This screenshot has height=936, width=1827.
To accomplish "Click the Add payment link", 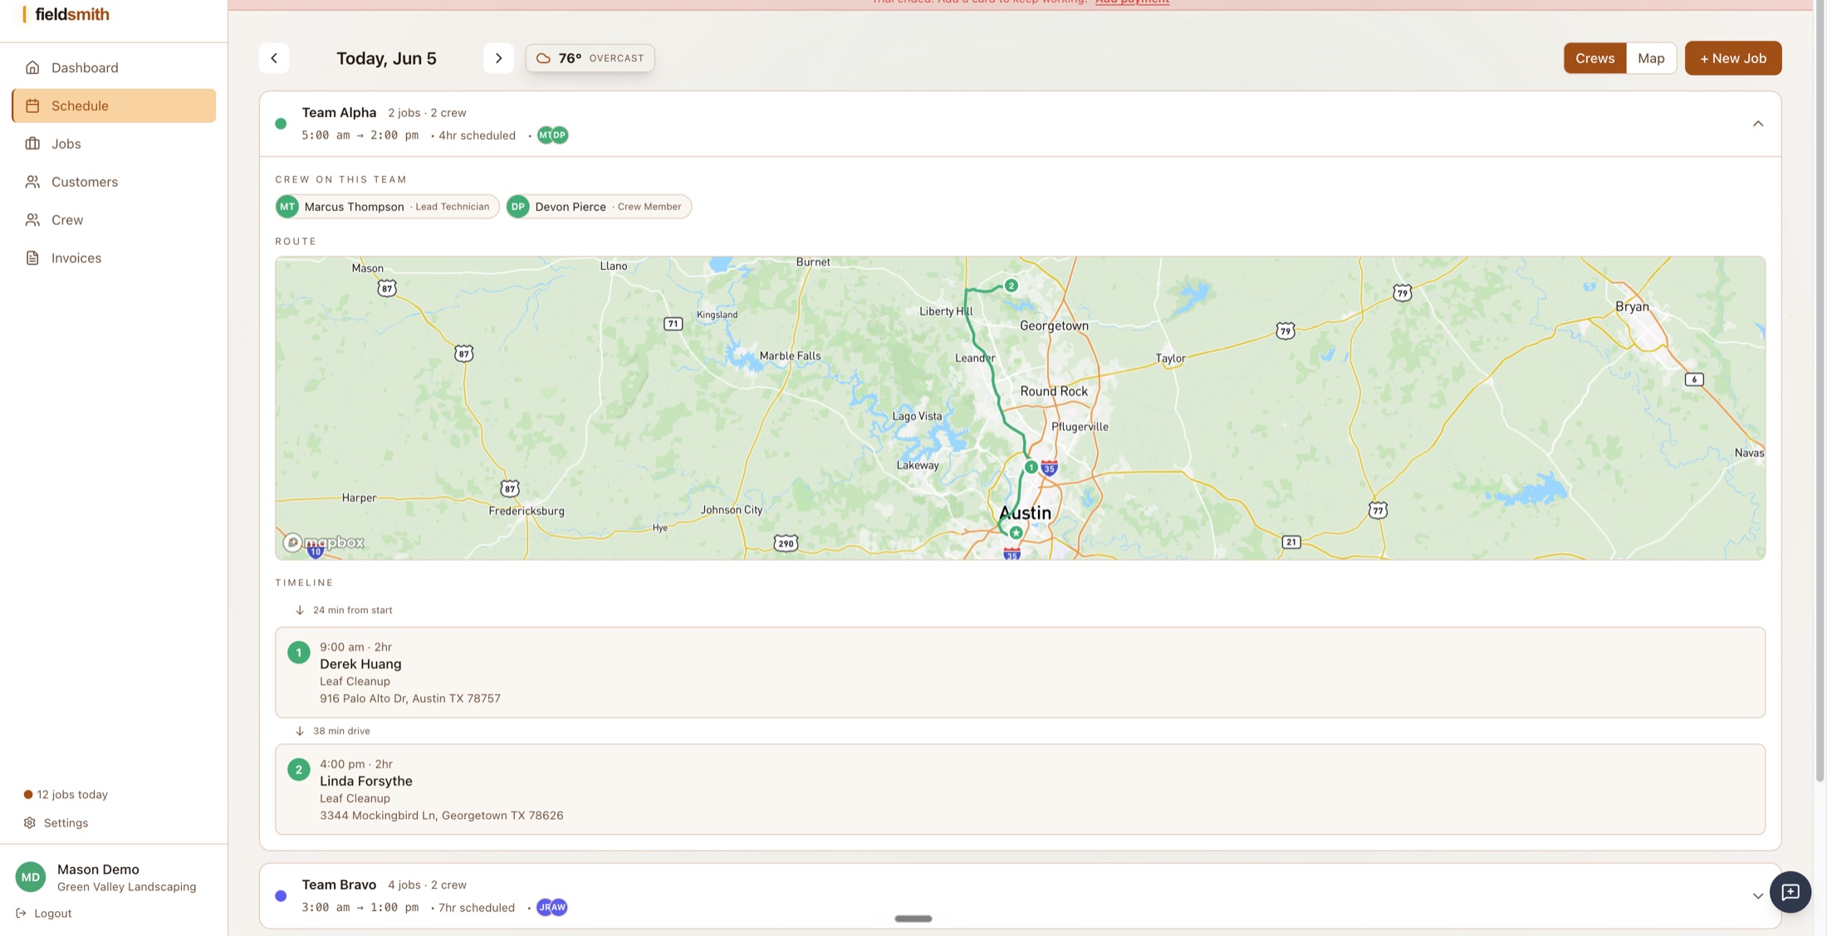I will coord(1132,2).
